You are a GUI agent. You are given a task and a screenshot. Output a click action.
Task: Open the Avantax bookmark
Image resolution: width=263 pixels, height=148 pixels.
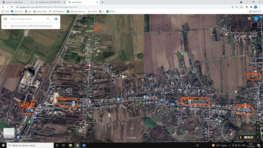(x=93, y=11)
